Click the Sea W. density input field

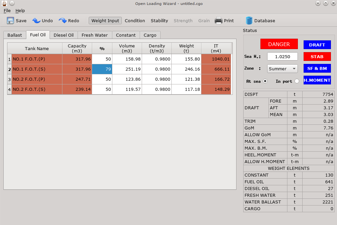tap(282, 57)
